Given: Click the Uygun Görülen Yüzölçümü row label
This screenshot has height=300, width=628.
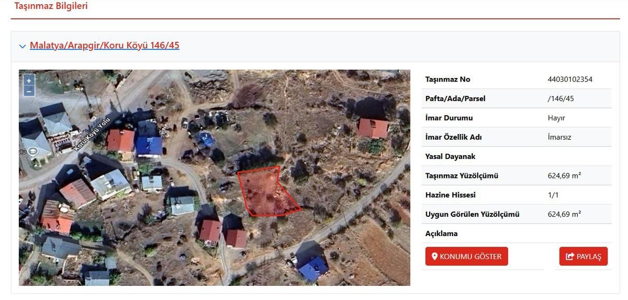Looking at the screenshot, I should (473, 215).
